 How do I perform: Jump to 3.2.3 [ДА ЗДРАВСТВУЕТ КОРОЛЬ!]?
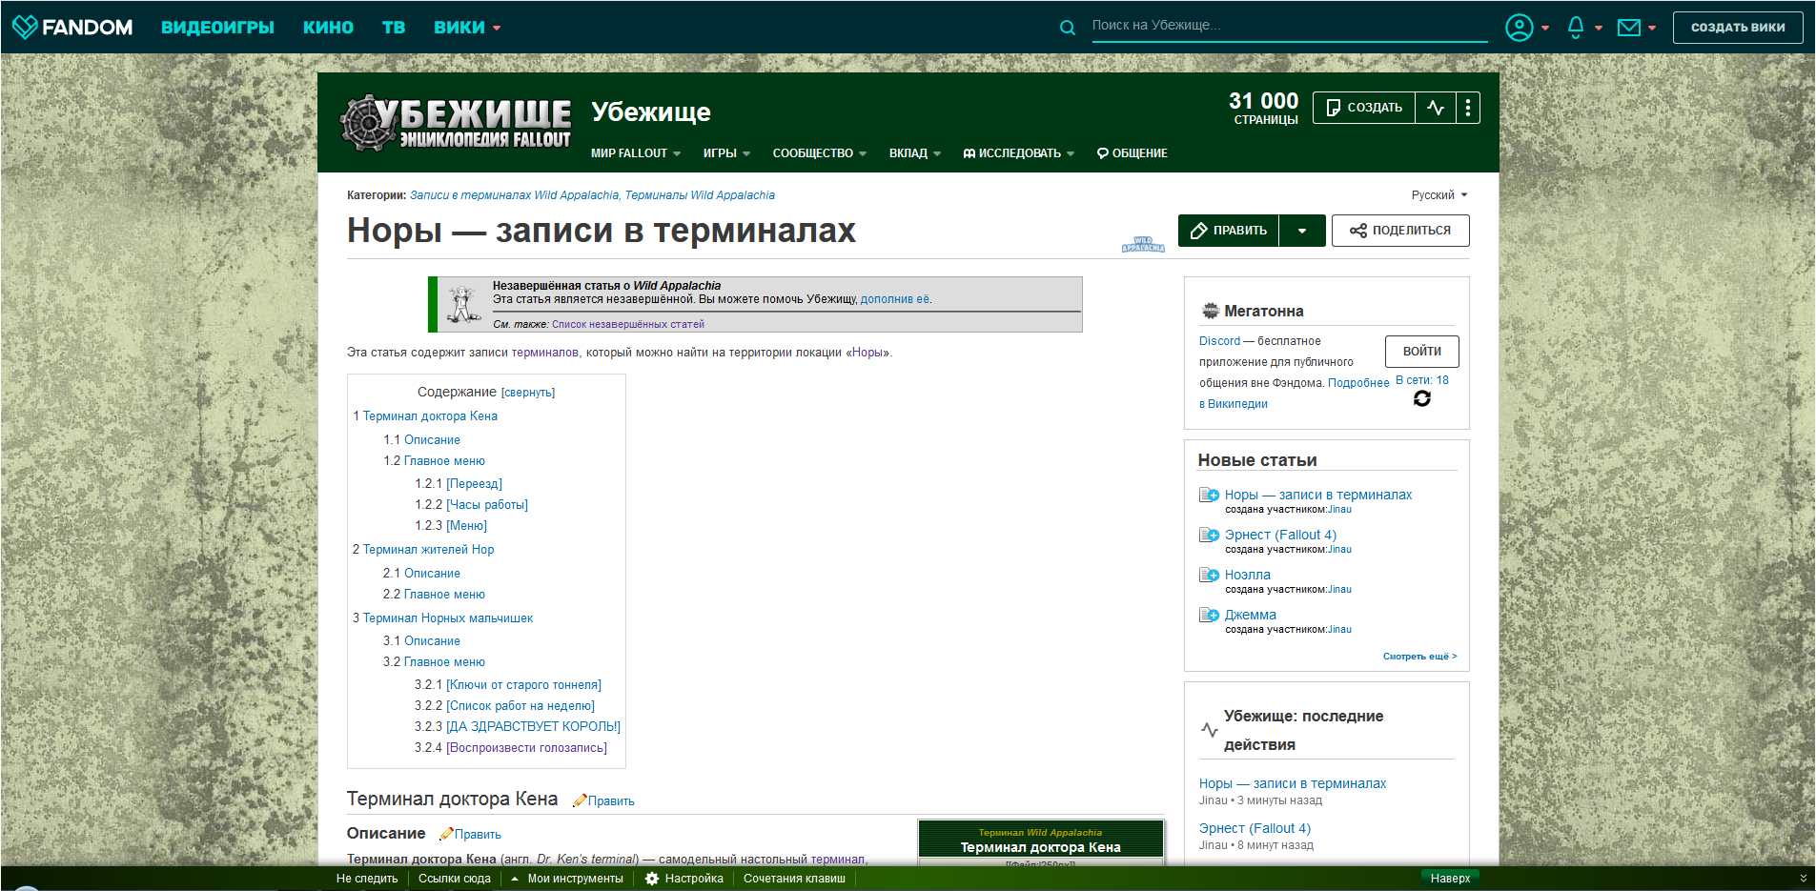click(517, 727)
